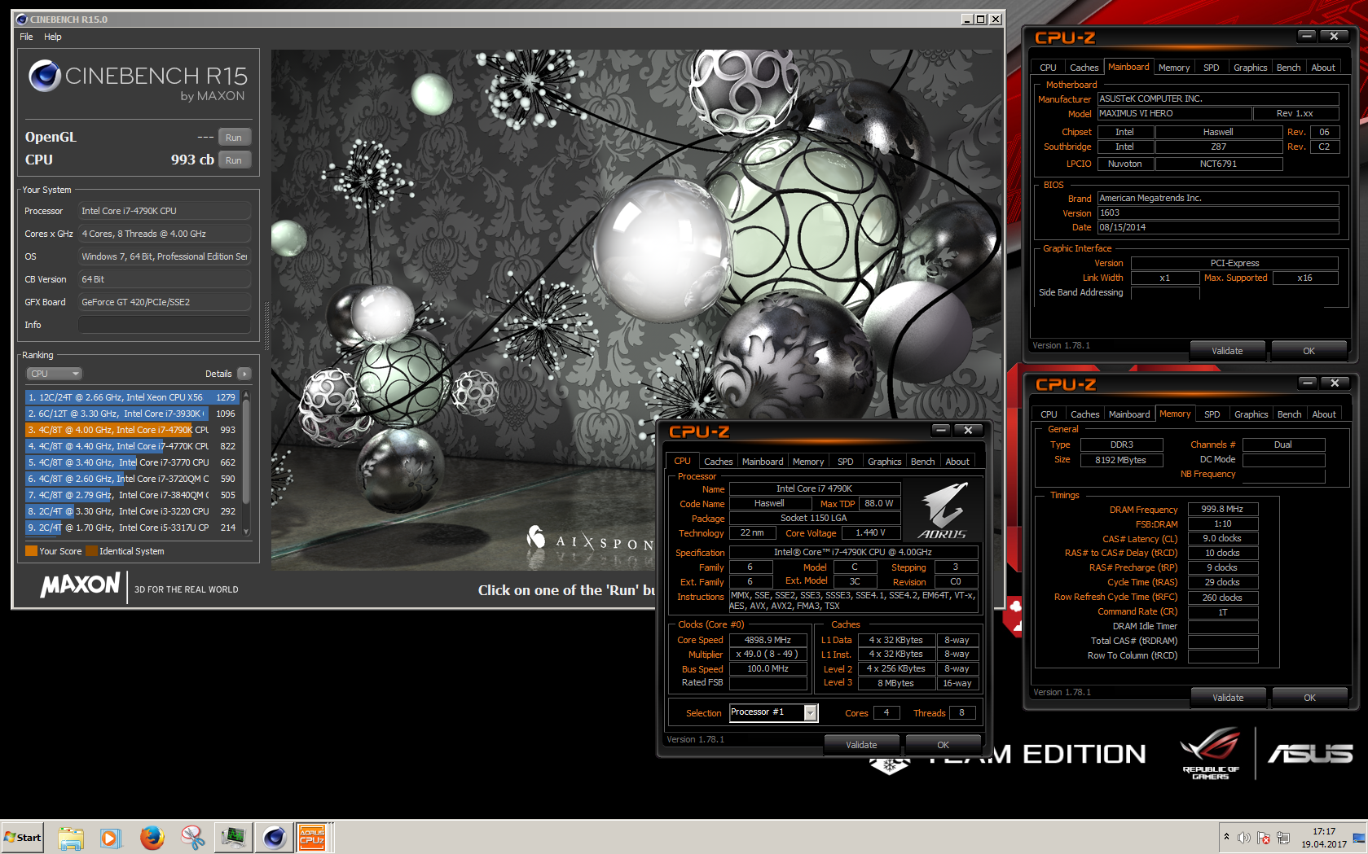This screenshot has height=854, width=1368.
Task: Select ranking row 12C/24T Intel Xeon X56
Action: point(132,397)
